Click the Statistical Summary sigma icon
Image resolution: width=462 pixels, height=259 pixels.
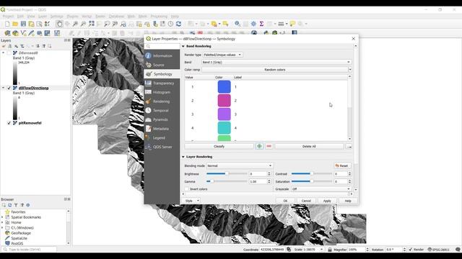click(x=261, y=24)
